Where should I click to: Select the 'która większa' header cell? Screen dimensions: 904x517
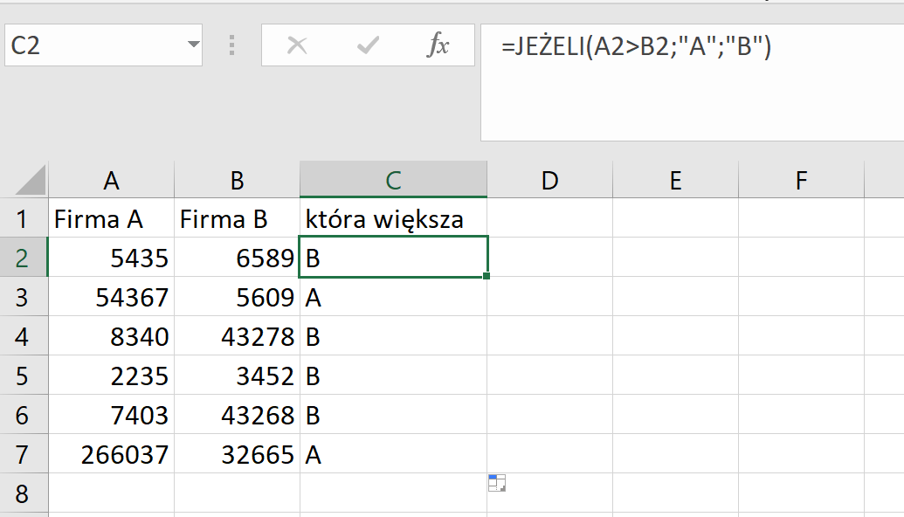[393, 218]
